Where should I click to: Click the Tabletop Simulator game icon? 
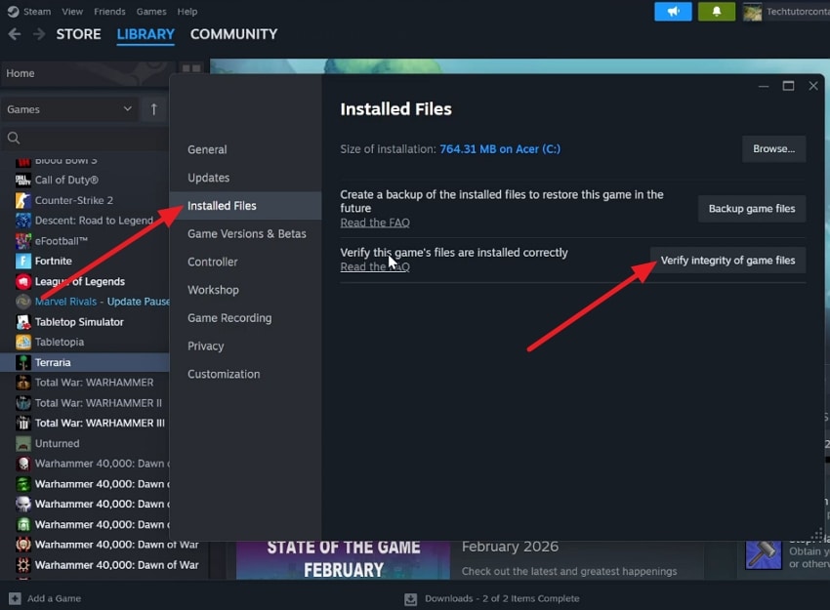22,322
